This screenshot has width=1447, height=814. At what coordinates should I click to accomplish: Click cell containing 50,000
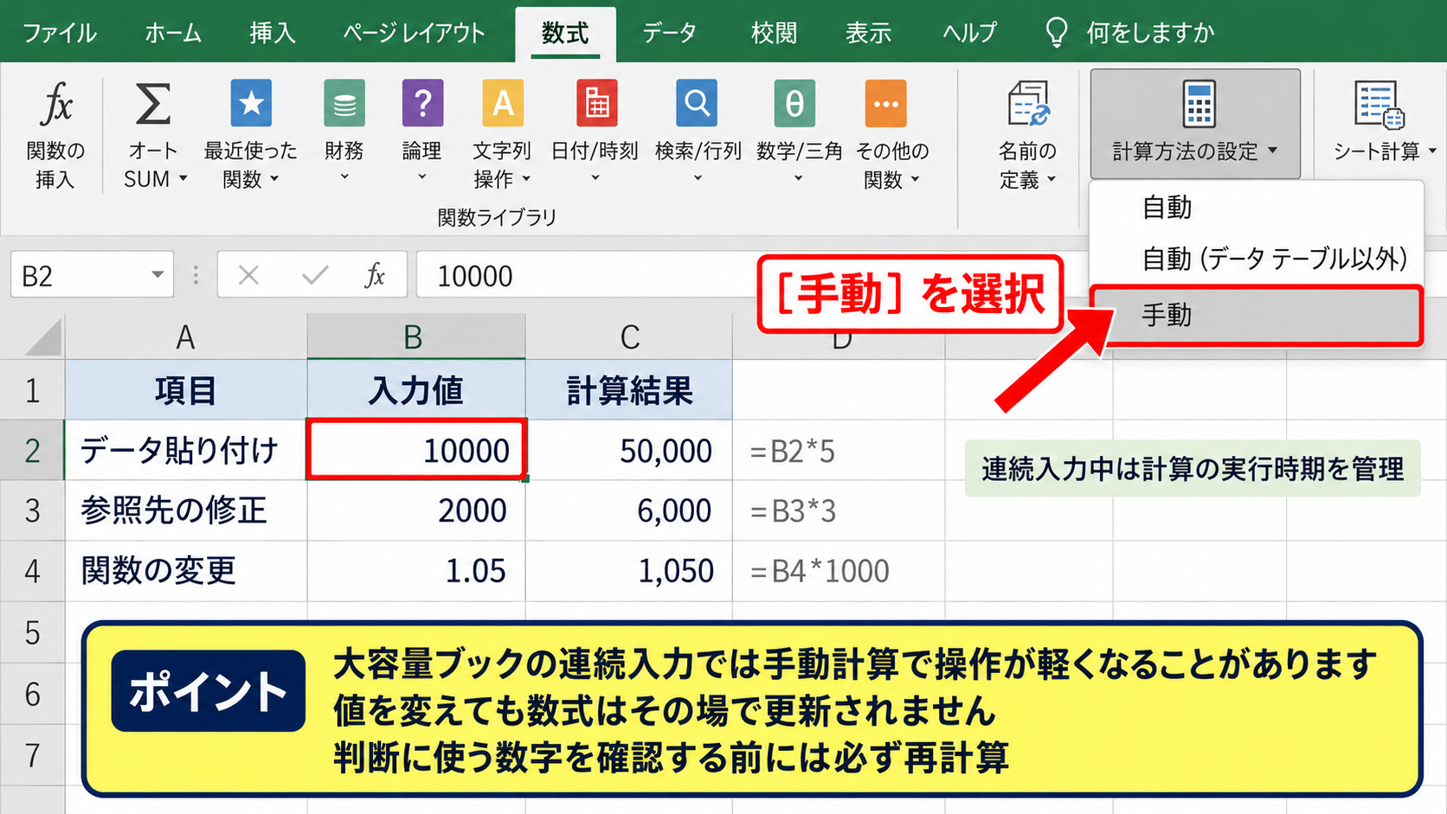point(629,450)
